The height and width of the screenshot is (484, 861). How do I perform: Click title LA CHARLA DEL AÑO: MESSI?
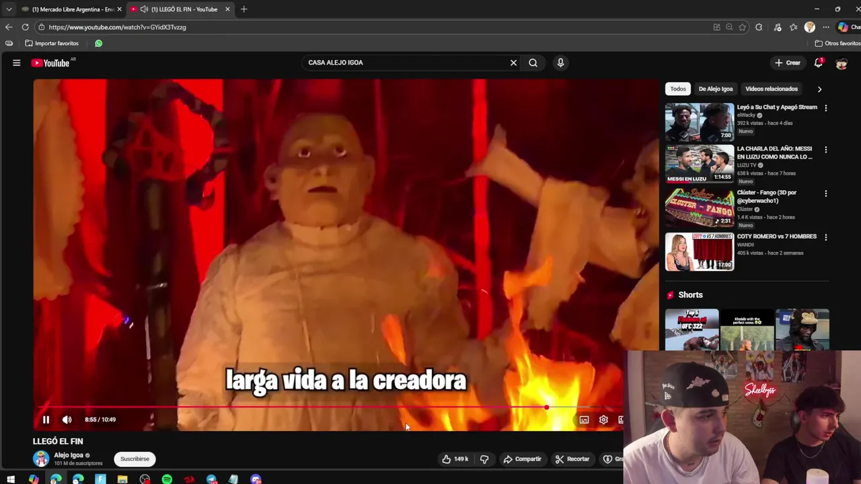click(x=774, y=153)
